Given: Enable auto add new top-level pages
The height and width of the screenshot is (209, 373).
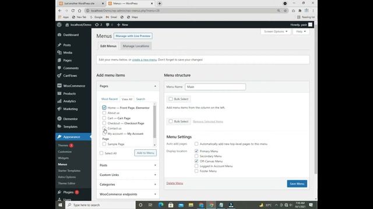Looking at the screenshot, I should [196, 144].
